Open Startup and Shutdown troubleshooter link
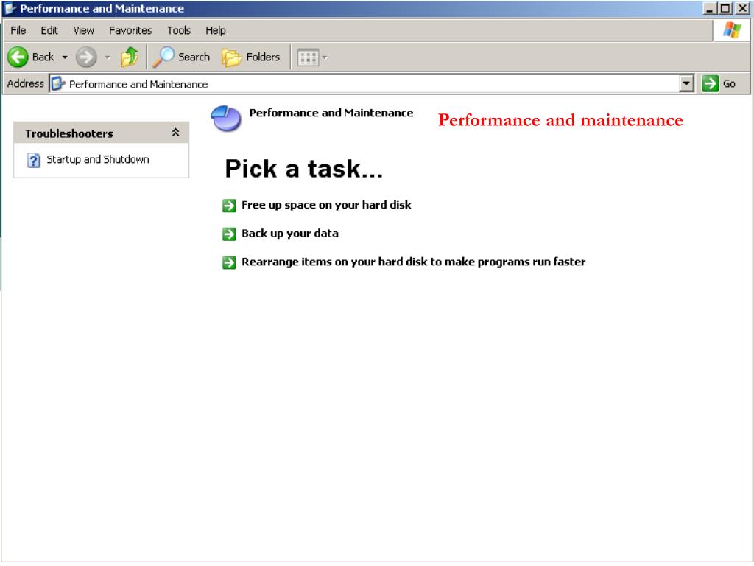Viewport: 754px width, 566px height. click(x=98, y=159)
